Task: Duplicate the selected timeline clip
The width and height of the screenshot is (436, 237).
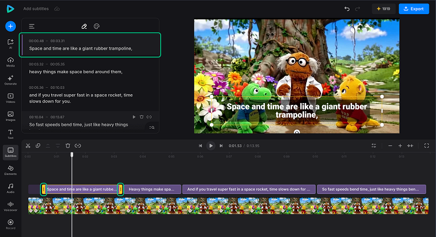Action: [x=38, y=145]
